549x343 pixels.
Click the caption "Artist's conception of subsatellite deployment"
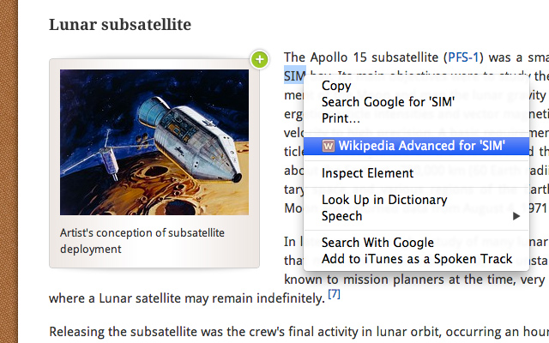pyautogui.click(x=142, y=240)
